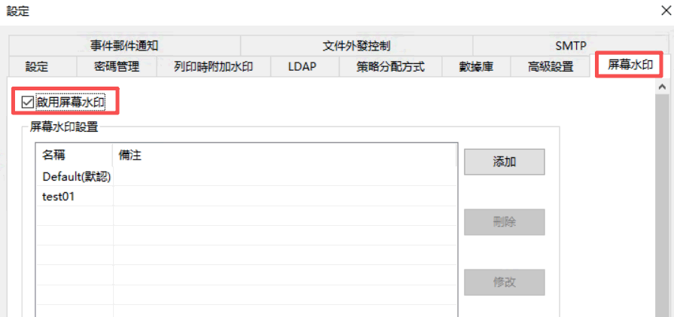Go to the 設定 tab
674x317 pixels.
[x=37, y=66]
